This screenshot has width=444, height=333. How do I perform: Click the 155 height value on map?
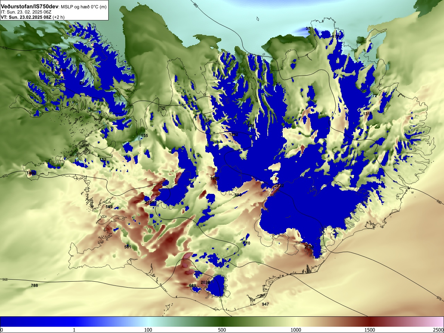pyautogui.click(x=144, y=136)
